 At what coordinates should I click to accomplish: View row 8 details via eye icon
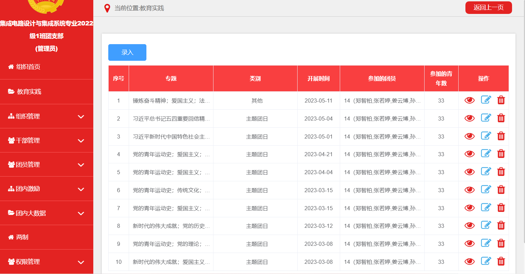[x=470, y=226]
